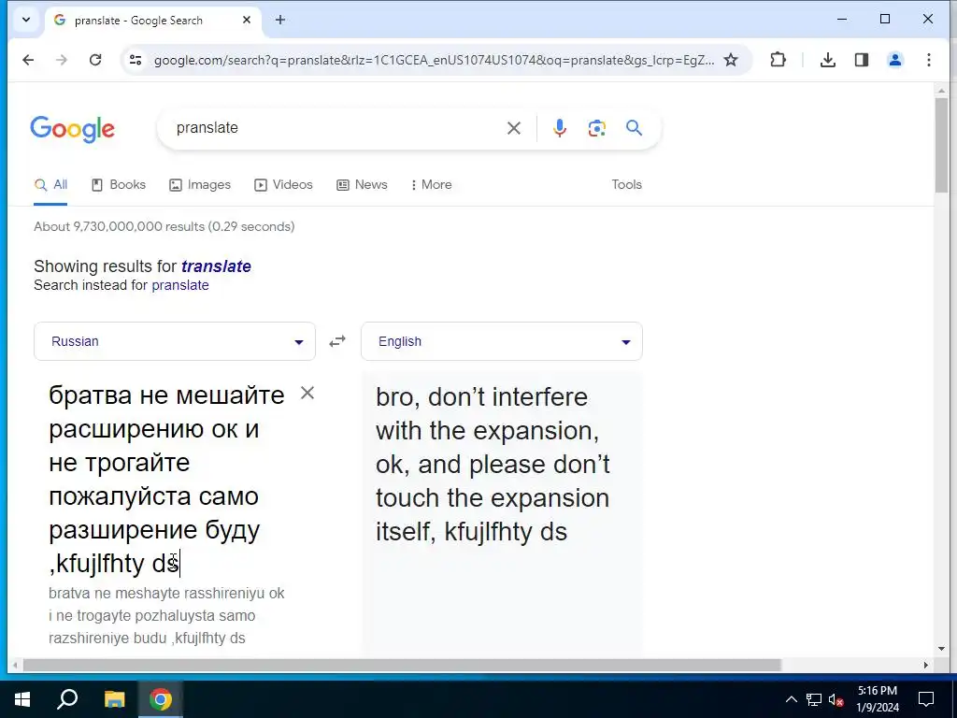
Task: Swap source and target languages
Action: pos(337,341)
